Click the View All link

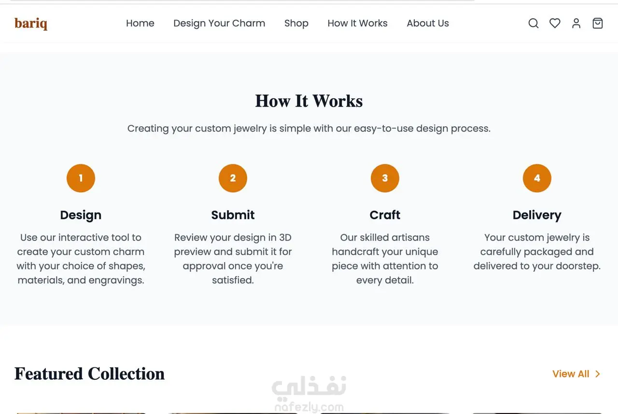(571, 374)
